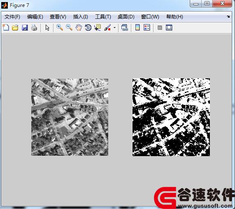
Task: Save the figure via the floppy disk icon
Action: (25, 27)
